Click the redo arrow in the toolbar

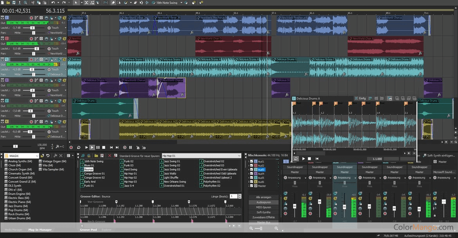coord(64,3)
